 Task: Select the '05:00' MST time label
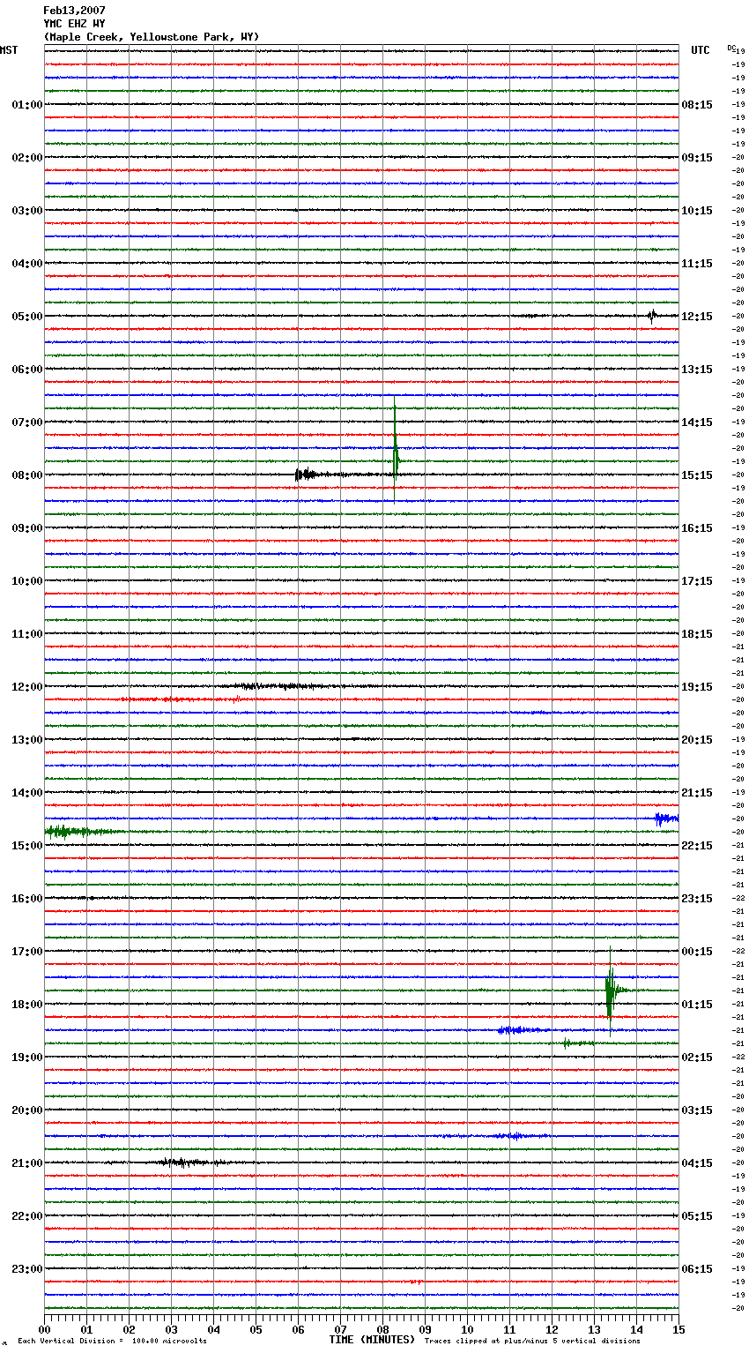click(x=27, y=317)
